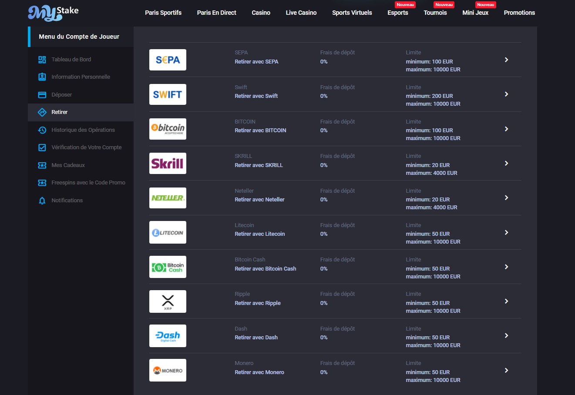Click the Monero logo
This screenshot has width=575, height=395.
pos(168,370)
